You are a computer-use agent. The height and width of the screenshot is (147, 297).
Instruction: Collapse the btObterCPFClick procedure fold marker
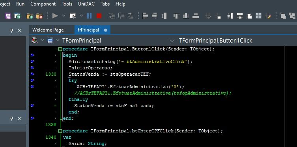60,131
